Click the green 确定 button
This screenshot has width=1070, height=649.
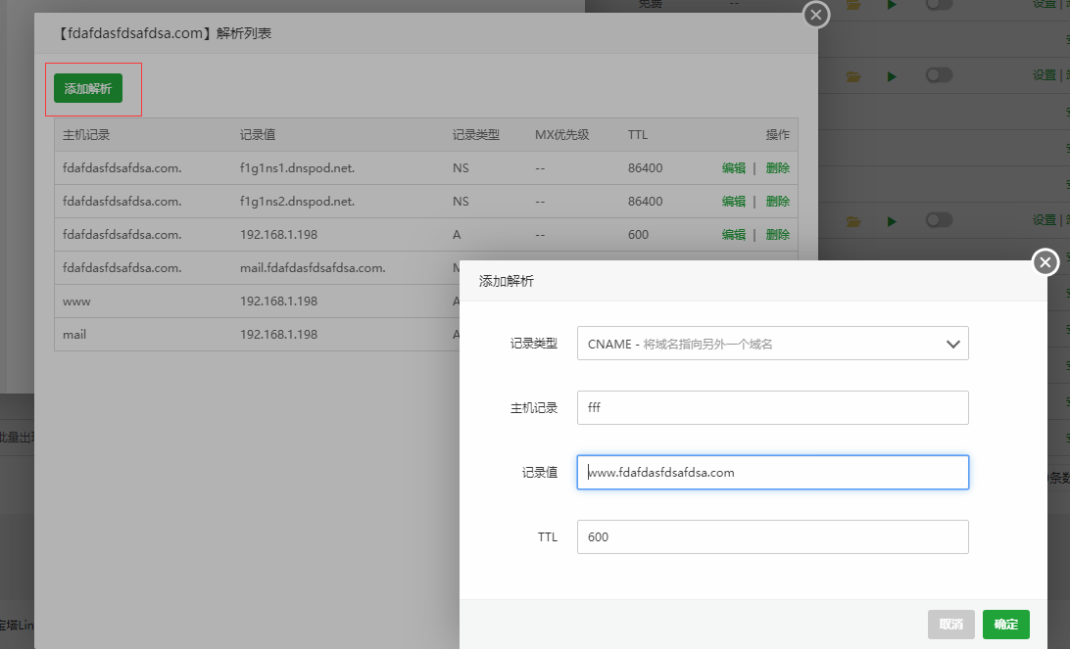point(1006,625)
